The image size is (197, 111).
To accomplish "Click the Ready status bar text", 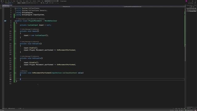I will point(3,110).
